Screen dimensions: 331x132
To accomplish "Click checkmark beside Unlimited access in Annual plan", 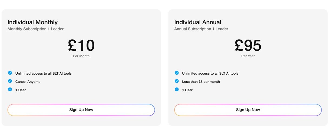I will click(177, 73).
